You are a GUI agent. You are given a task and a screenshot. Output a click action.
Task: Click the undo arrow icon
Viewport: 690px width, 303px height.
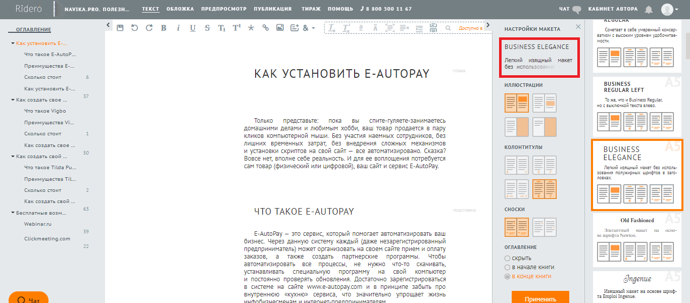134,28
